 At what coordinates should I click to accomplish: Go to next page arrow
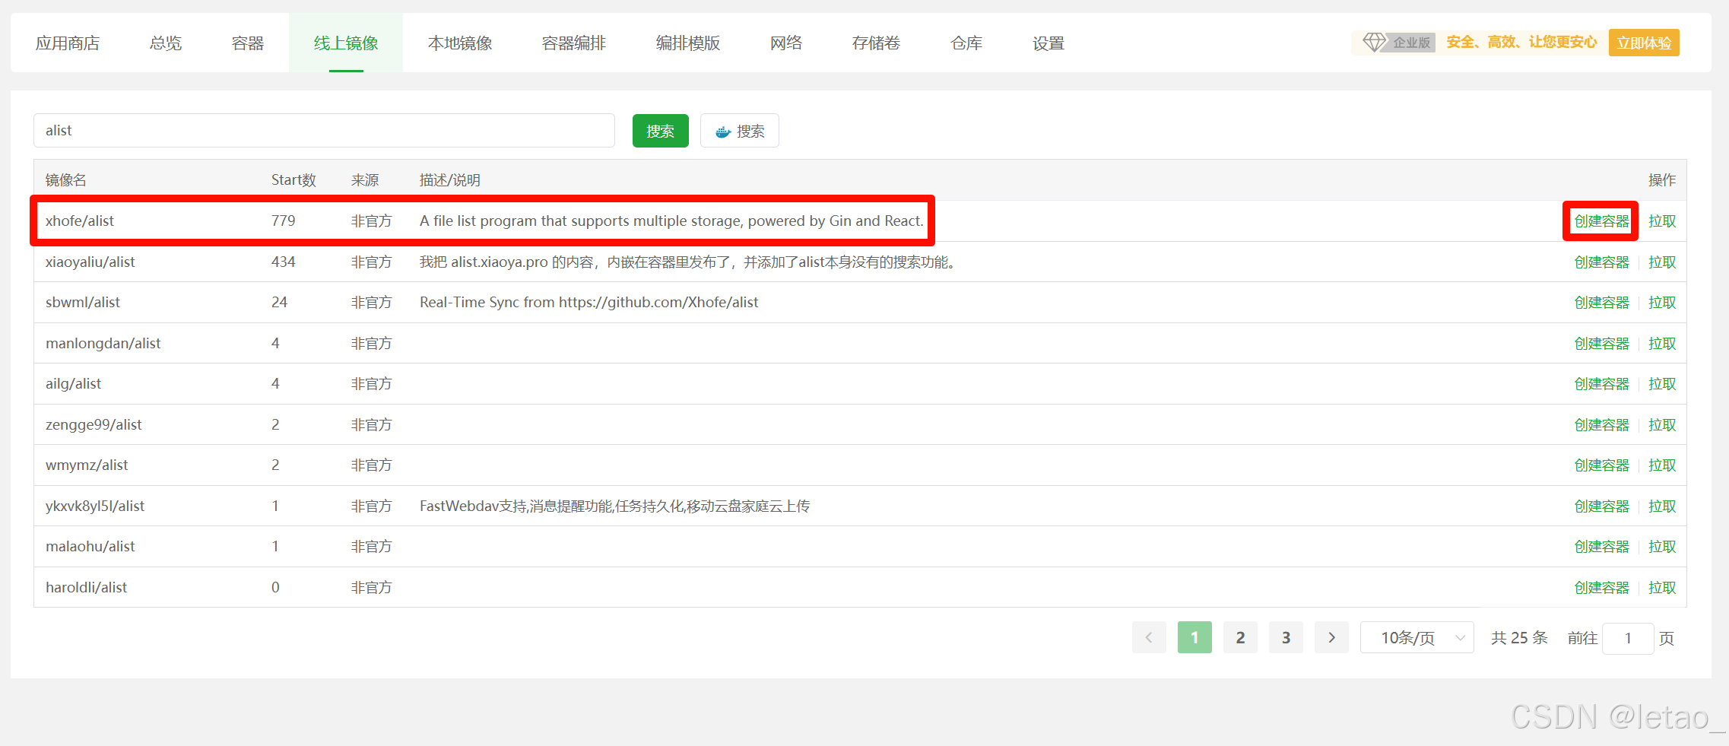point(1331,637)
